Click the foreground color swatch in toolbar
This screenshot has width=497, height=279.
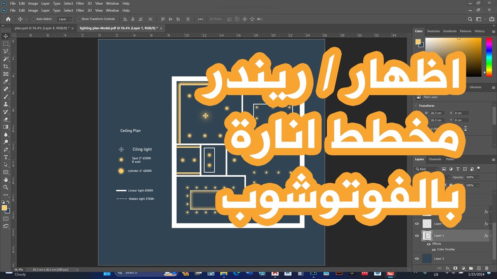[4, 208]
